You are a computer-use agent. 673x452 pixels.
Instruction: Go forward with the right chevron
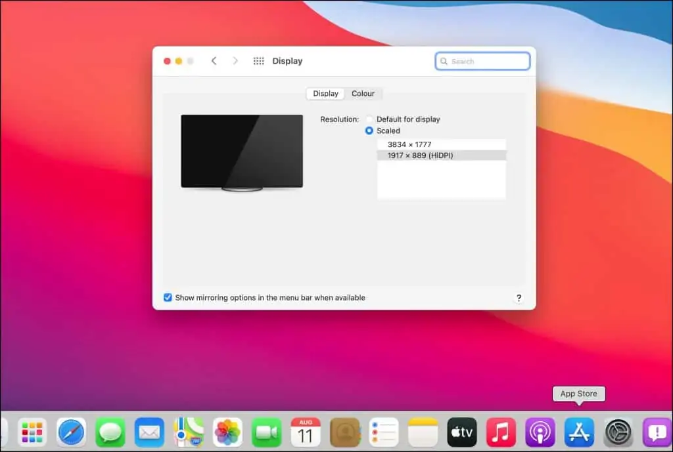(235, 61)
